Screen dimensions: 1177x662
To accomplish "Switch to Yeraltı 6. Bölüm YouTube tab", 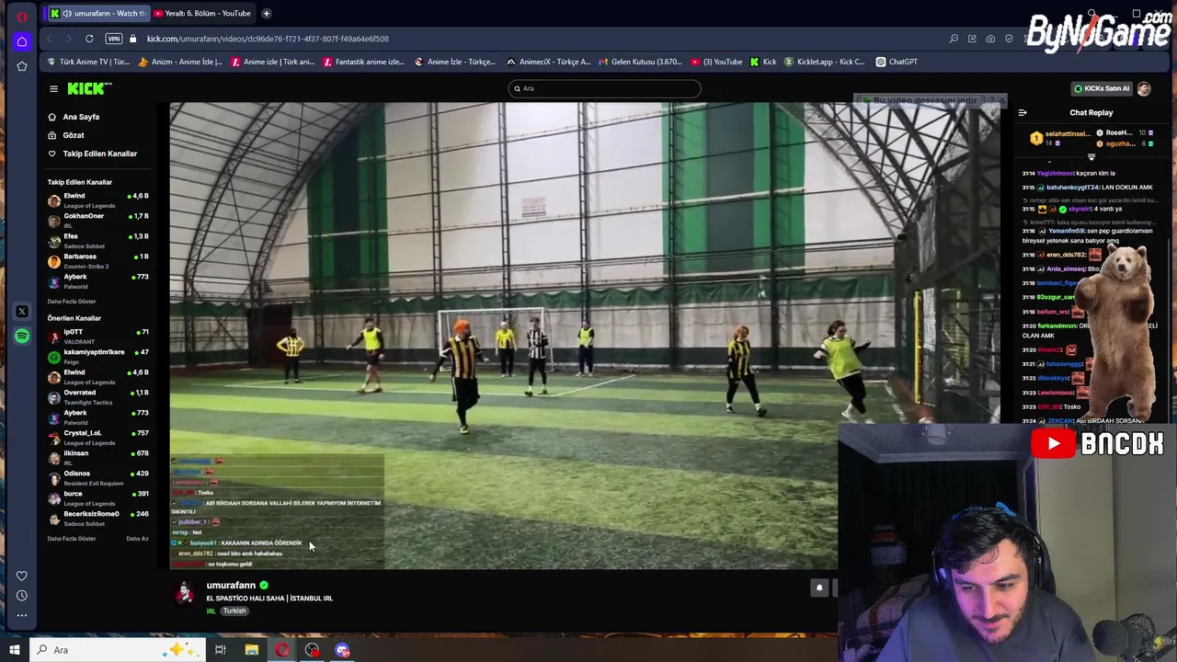I will point(202,13).
